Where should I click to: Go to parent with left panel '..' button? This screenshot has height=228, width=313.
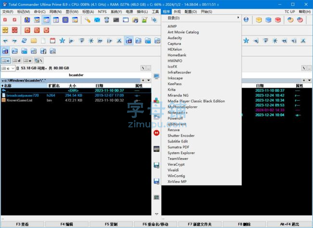pyautogui.click(x=148, y=68)
